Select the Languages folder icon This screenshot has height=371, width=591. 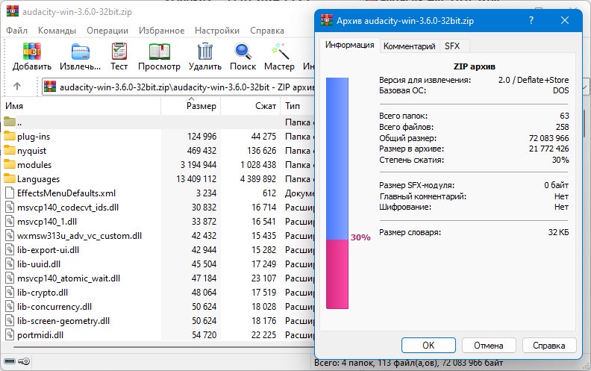coord(10,178)
